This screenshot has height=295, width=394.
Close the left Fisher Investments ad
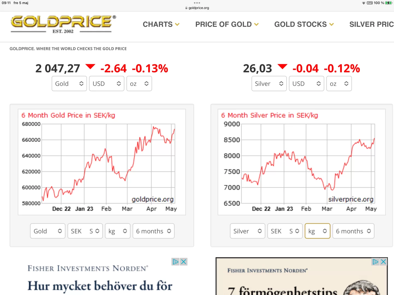coord(184,262)
